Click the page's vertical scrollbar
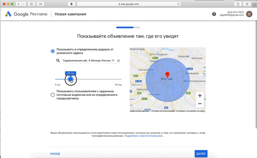This screenshot has height=158, width=257. click(256, 74)
